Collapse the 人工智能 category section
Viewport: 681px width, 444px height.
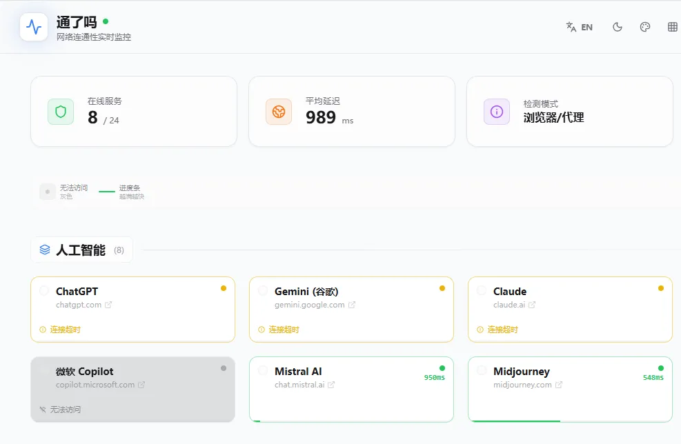coord(81,250)
